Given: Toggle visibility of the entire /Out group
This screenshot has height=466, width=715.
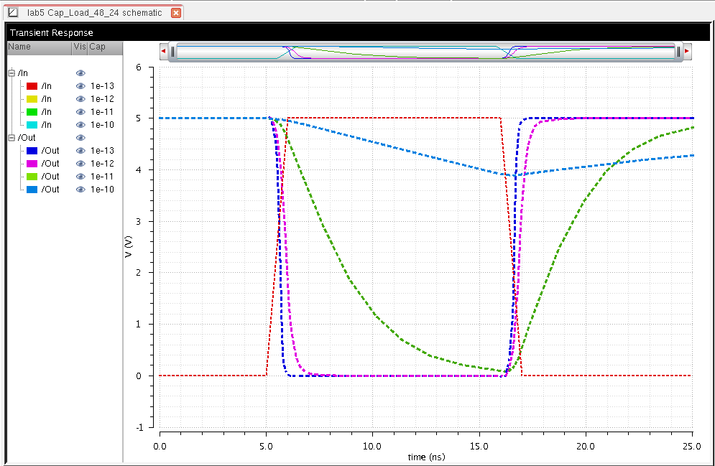Looking at the screenshot, I should click(x=80, y=138).
